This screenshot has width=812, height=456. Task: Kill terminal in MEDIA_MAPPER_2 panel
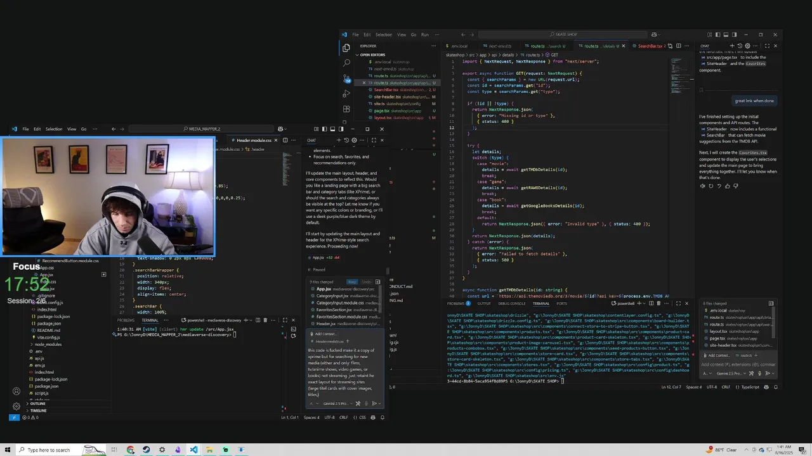click(265, 320)
